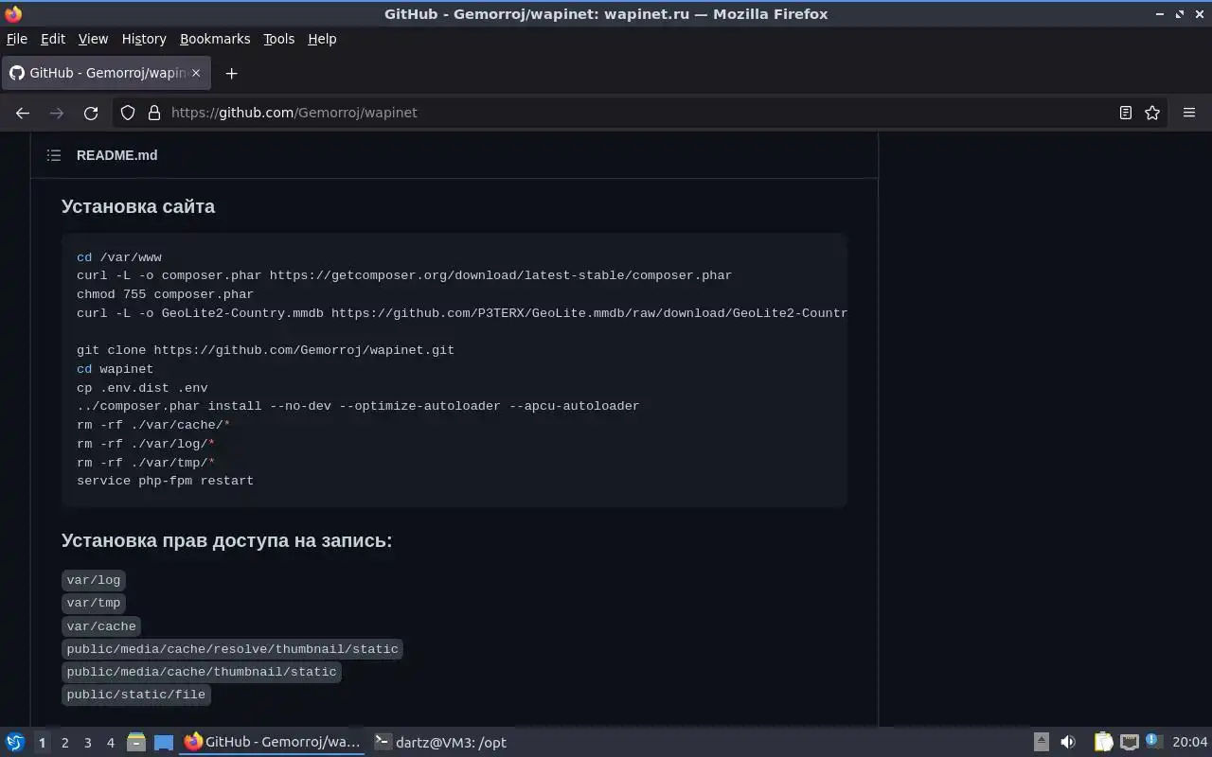Open the File menu

(17, 39)
